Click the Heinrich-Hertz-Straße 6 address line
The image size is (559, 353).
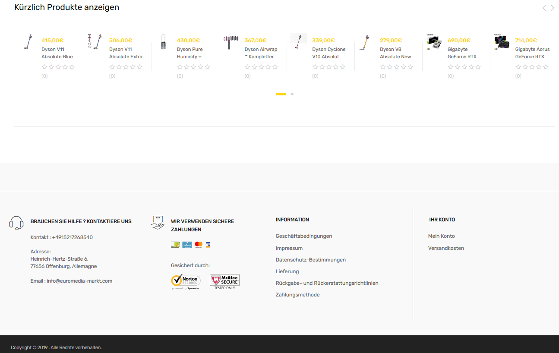pos(59,259)
